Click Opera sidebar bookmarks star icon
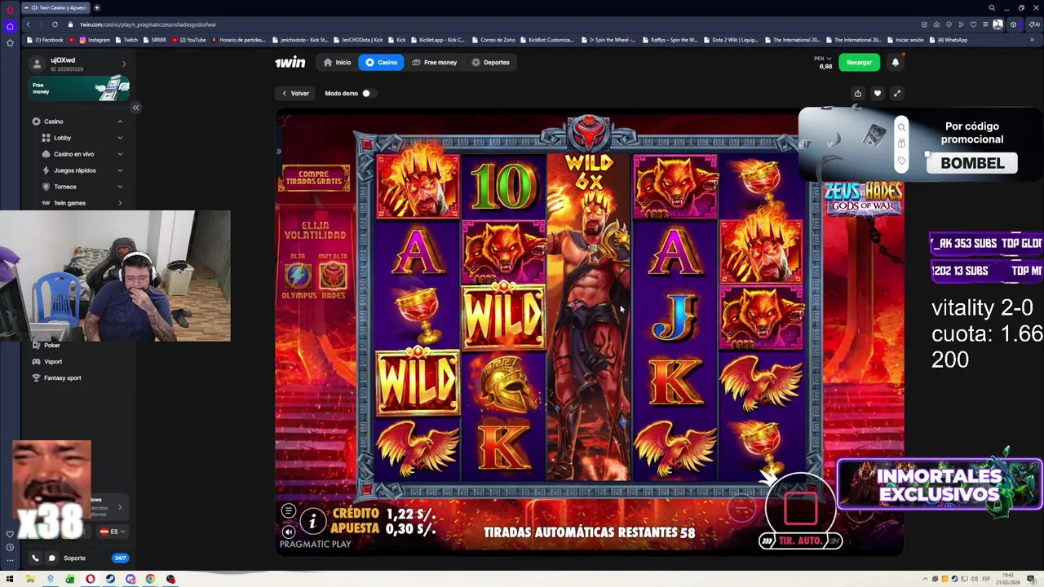 click(10, 42)
